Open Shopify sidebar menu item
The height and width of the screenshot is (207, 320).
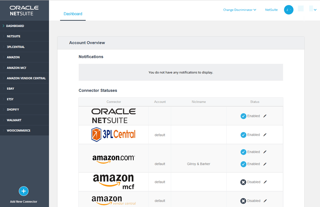[25, 110]
